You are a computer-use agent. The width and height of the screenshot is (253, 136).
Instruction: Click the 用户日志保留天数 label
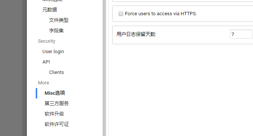[136, 34]
